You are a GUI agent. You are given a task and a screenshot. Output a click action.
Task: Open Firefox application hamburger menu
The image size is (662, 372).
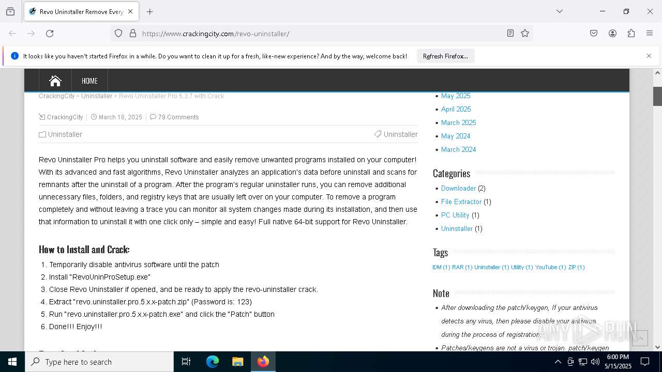pos(650,34)
